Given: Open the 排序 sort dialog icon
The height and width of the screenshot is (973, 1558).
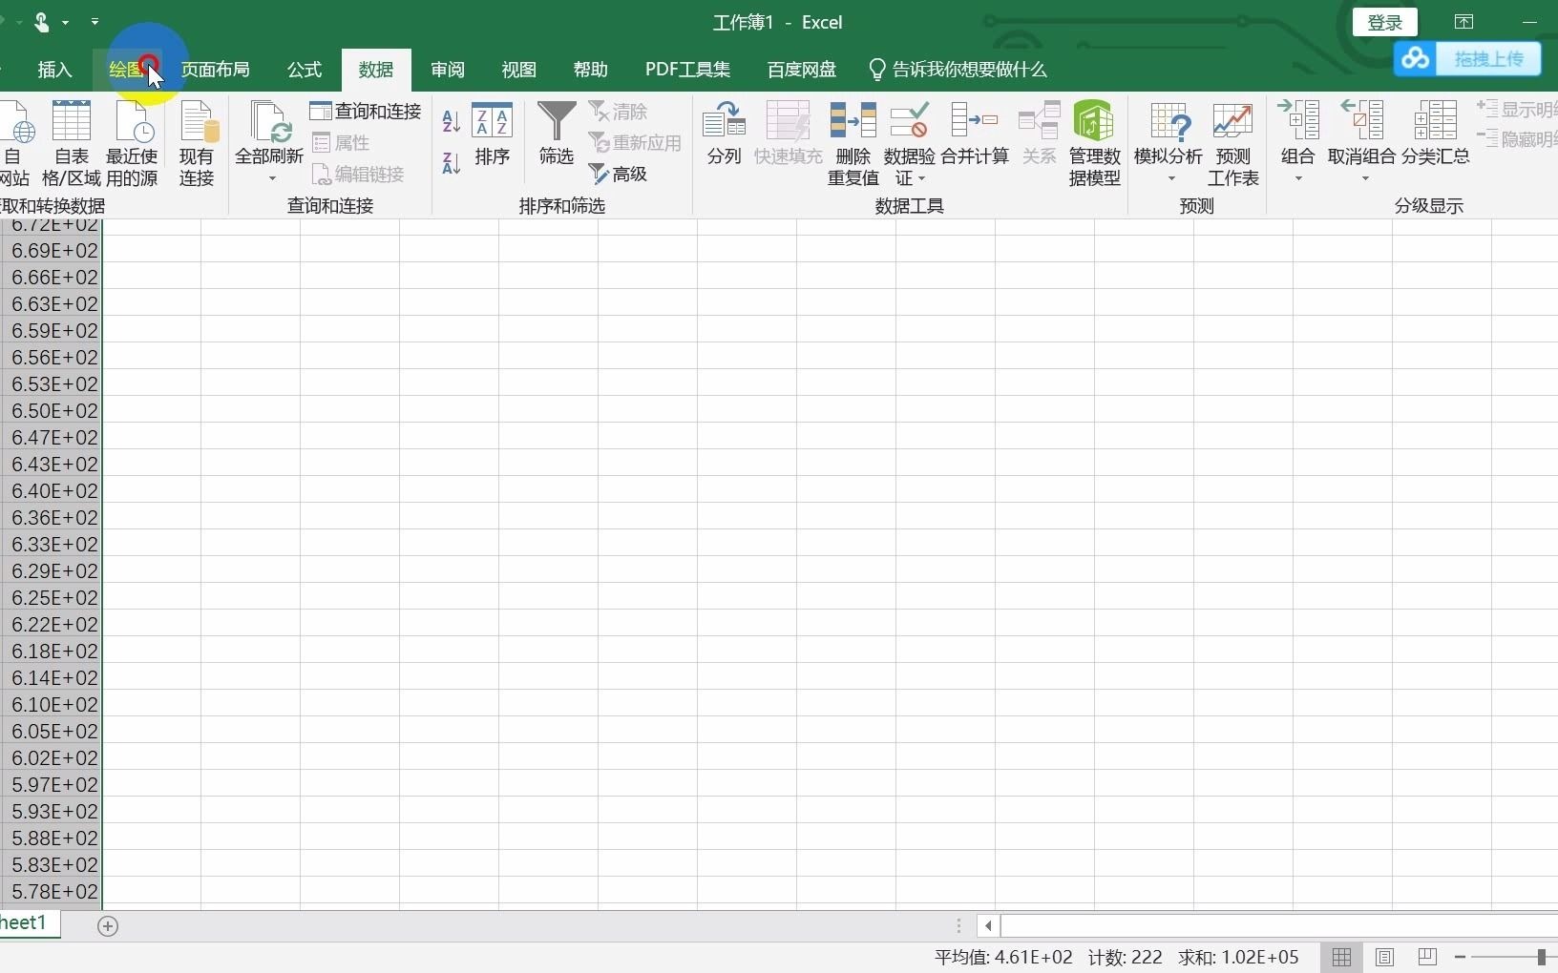Looking at the screenshot, I should (x=492, y=135).
